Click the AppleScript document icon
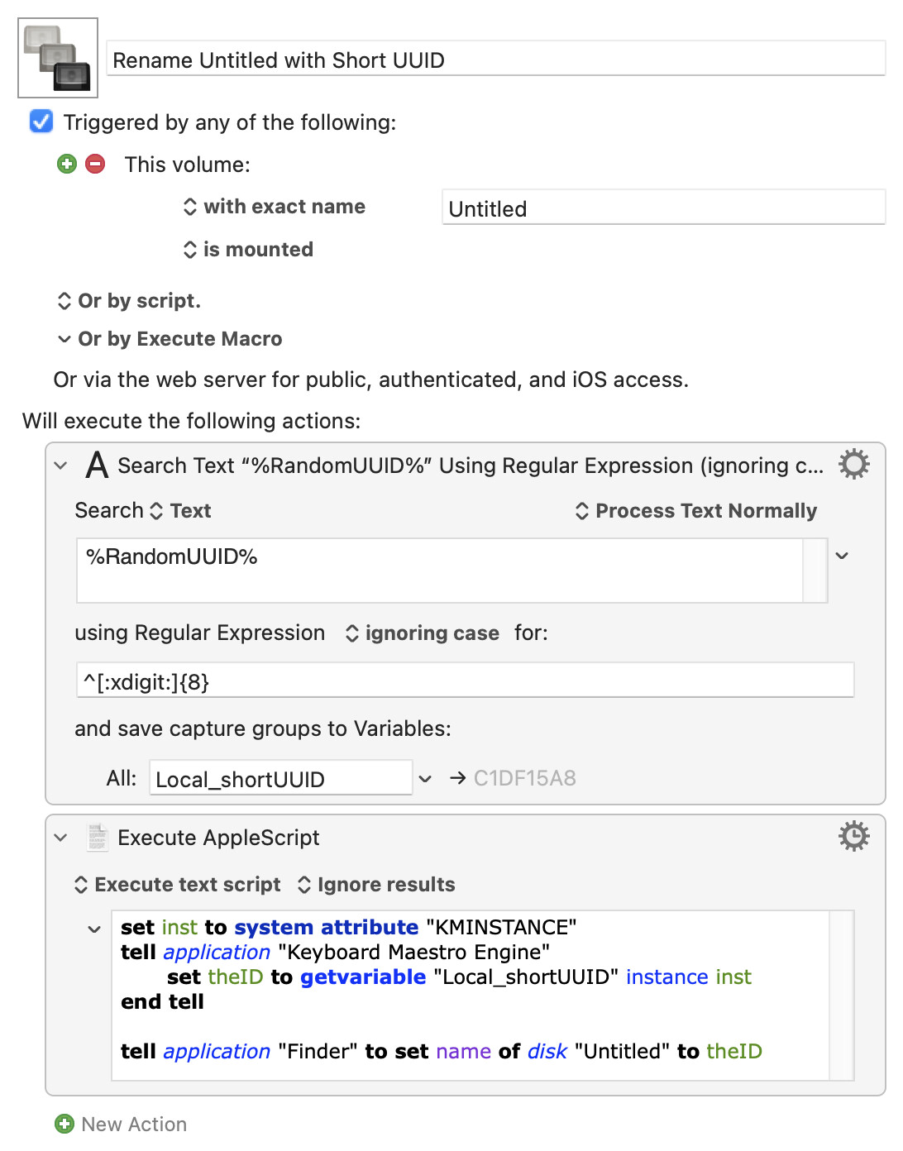This screenshot has width=903, height=1151. point(98,837)
